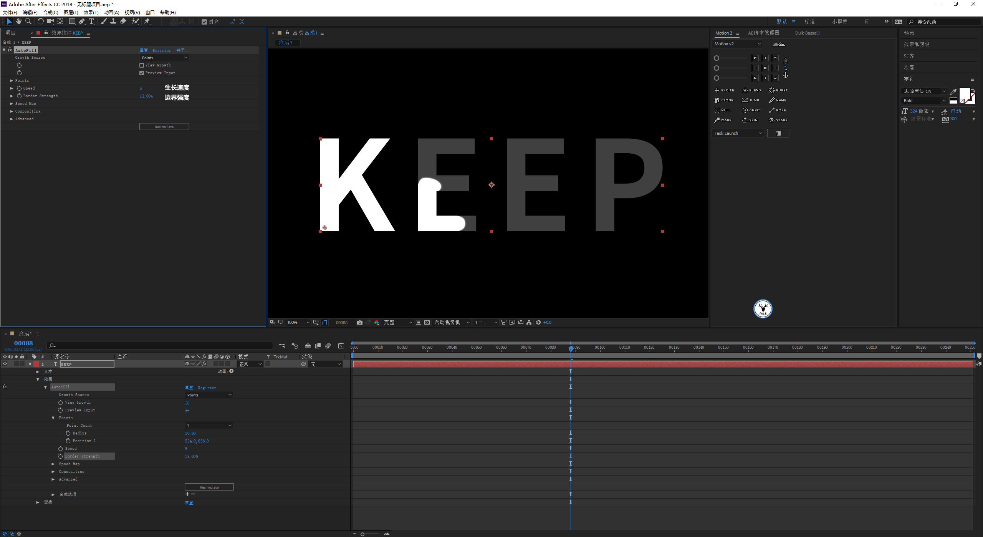
Task: Select the Pen tool
Action: pos(81,22)
